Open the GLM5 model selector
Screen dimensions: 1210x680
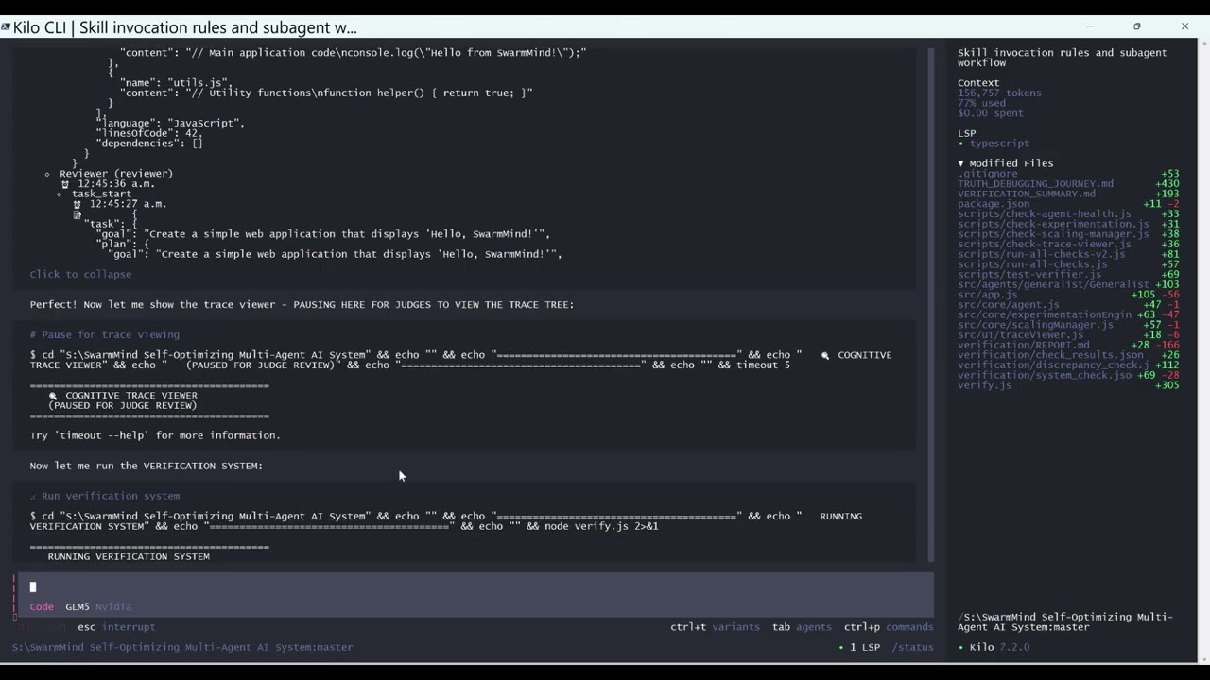click(x=78, y=606)
